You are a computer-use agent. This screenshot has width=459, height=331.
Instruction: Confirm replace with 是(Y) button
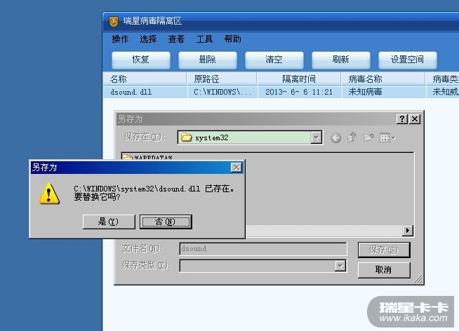coord(109,222)
